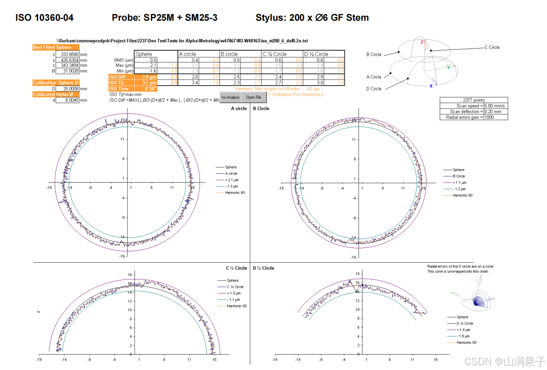Click the C ½ Circle chart title
Image resolution: width=547 pixels, height=370 pixels.
point(236,268)
